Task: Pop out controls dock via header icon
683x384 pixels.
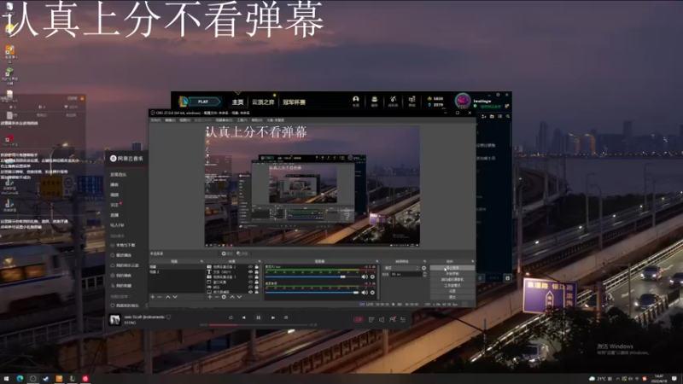Action: click(x=473, y=261)
